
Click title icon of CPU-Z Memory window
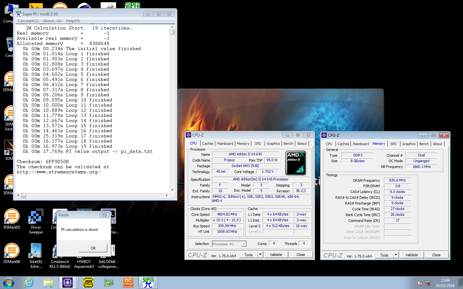[x=324, y=136]
